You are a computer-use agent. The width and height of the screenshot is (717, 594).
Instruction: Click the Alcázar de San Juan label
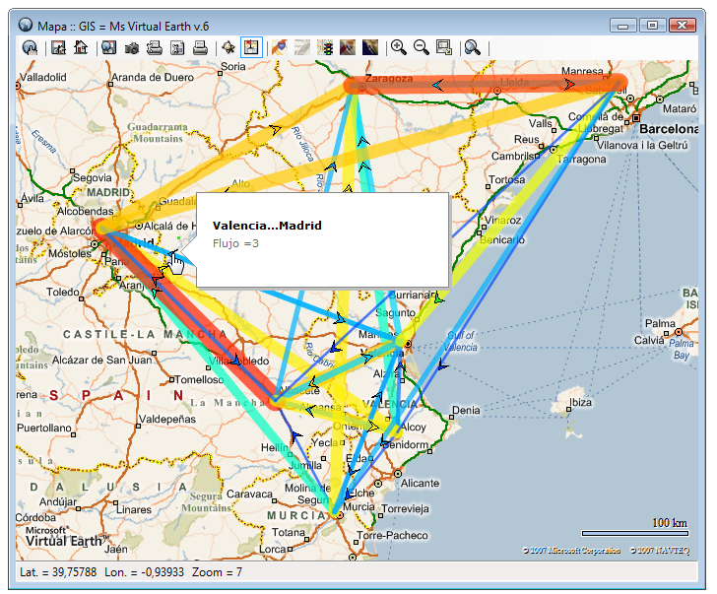(x=101, y=361)
